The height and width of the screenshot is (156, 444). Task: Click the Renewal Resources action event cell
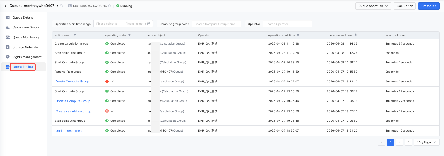coord(68,72)
